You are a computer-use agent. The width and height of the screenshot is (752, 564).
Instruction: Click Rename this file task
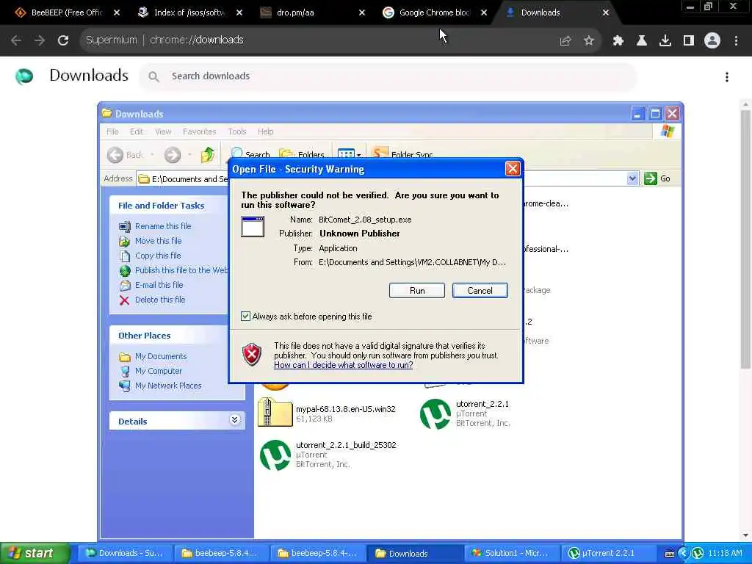click(163, 226)
